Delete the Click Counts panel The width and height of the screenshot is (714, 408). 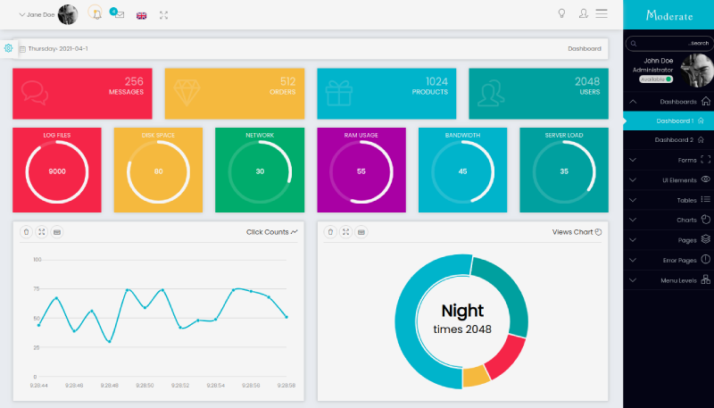click(27, 232)
